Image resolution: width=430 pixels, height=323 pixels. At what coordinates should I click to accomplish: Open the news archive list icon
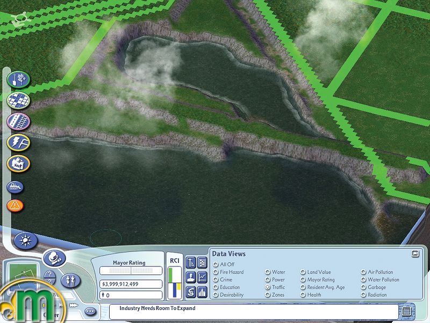click(x=406, y=311)
